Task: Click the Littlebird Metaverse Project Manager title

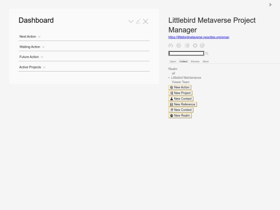Action: 212,25
